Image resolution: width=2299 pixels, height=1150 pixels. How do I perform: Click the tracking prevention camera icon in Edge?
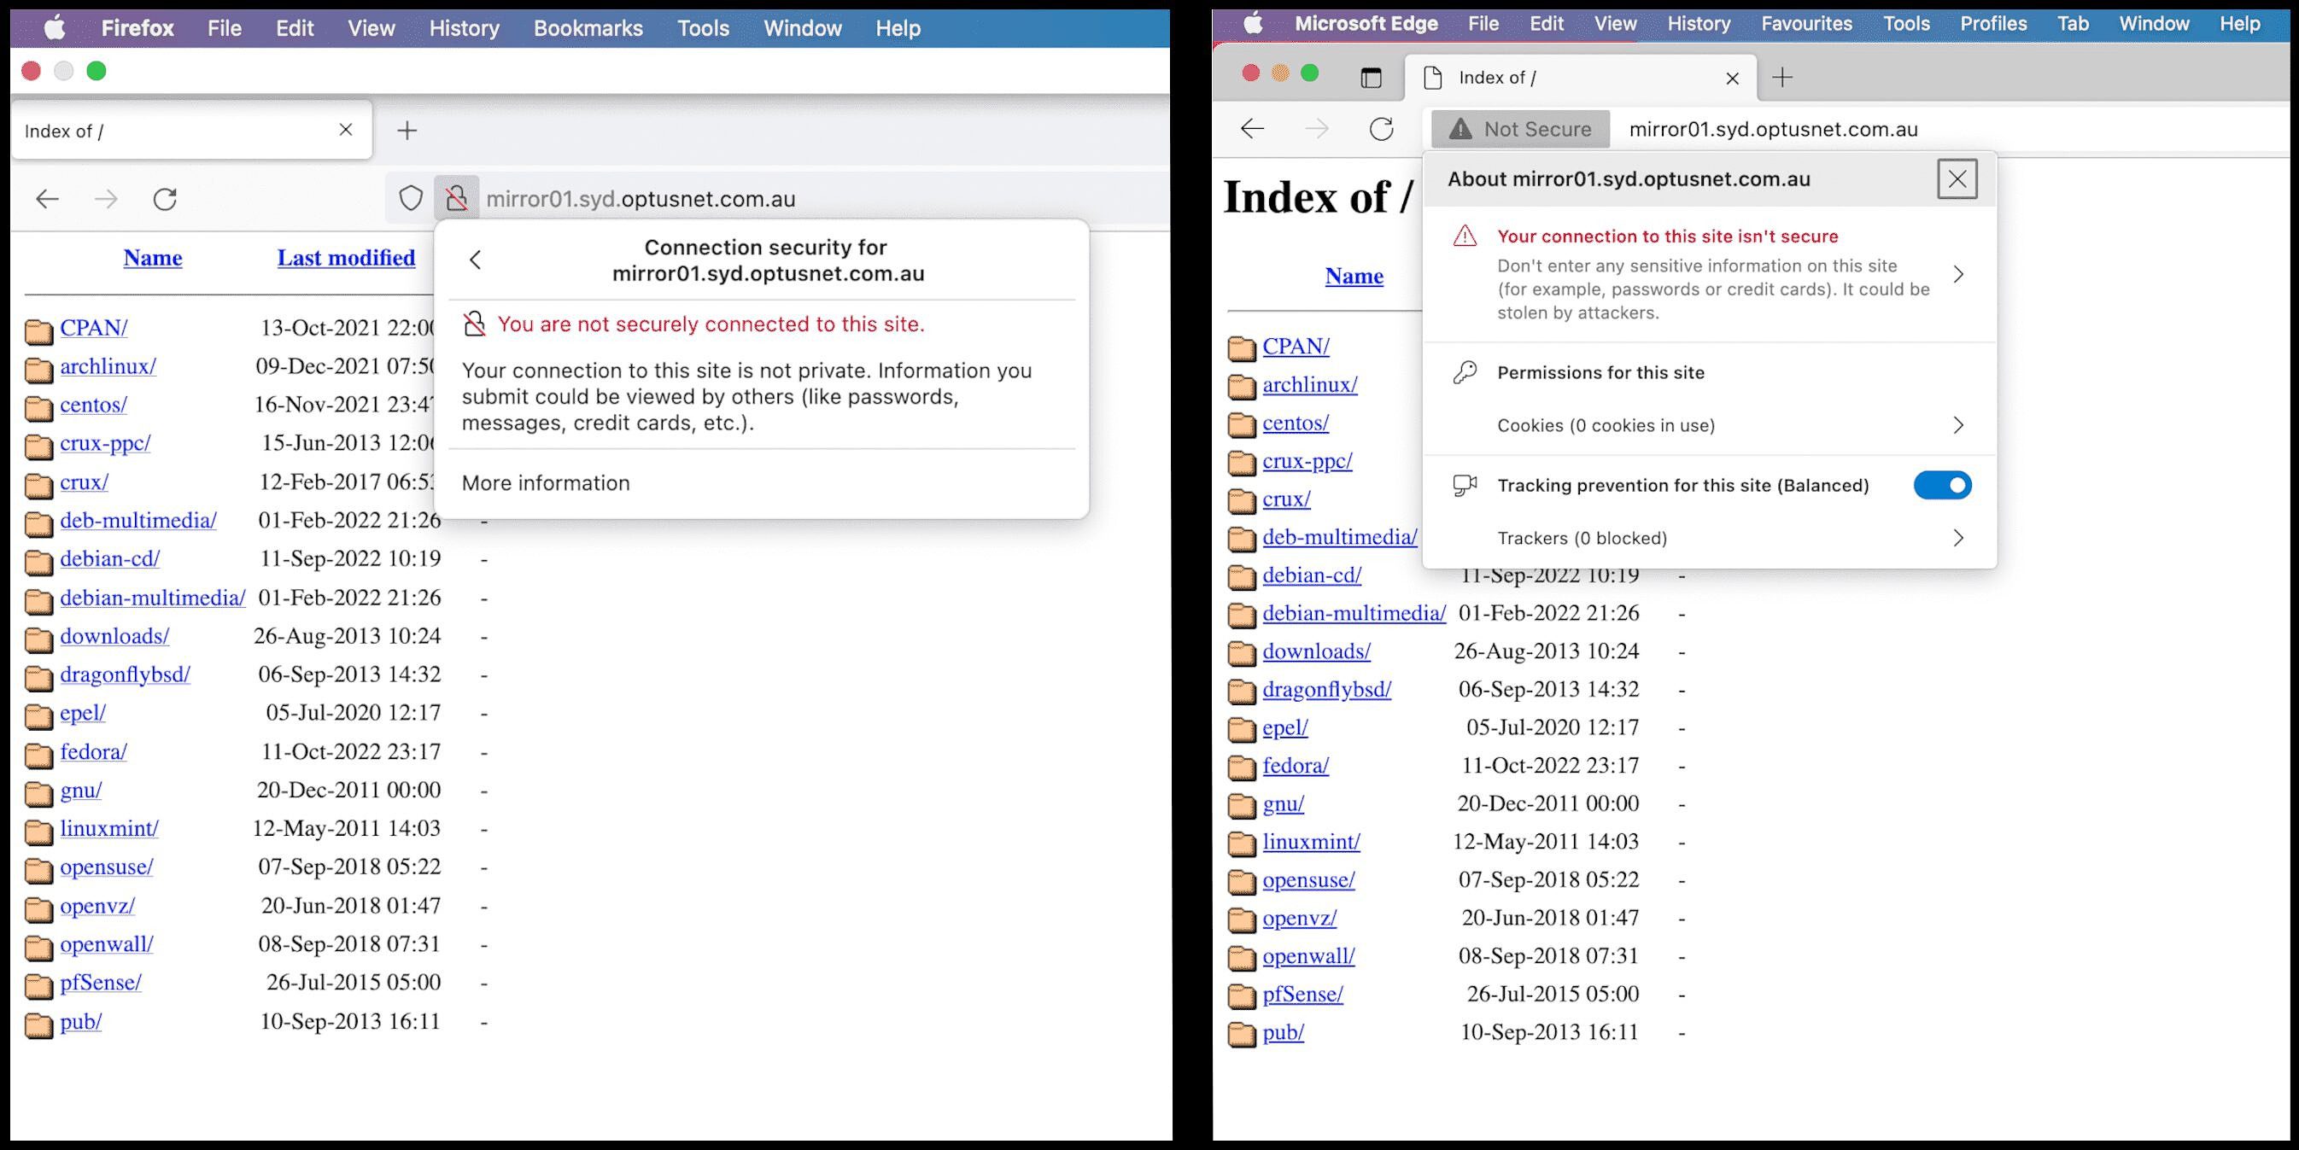coord(1465,485)
